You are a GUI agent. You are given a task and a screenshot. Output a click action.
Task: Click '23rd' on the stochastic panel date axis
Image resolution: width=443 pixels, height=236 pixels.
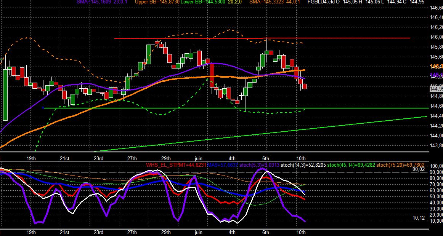coord(98,232)
